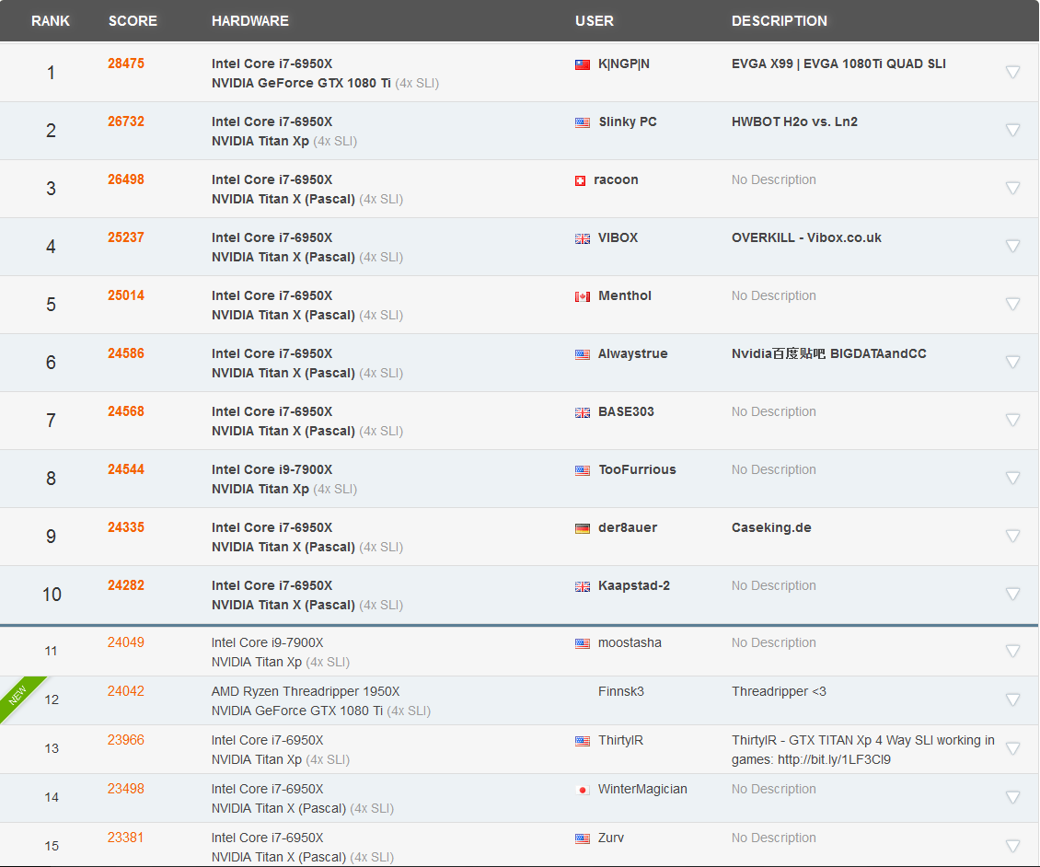
Task: Click the US flag next to Alwaystrue
Action: pos(583,355)
